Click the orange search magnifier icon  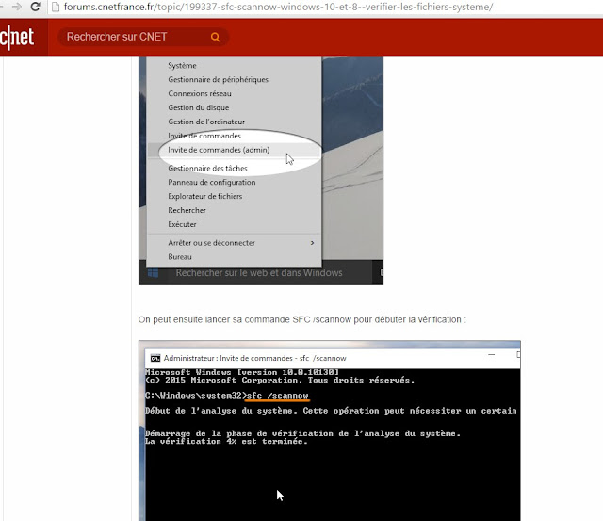click(216, 37)
